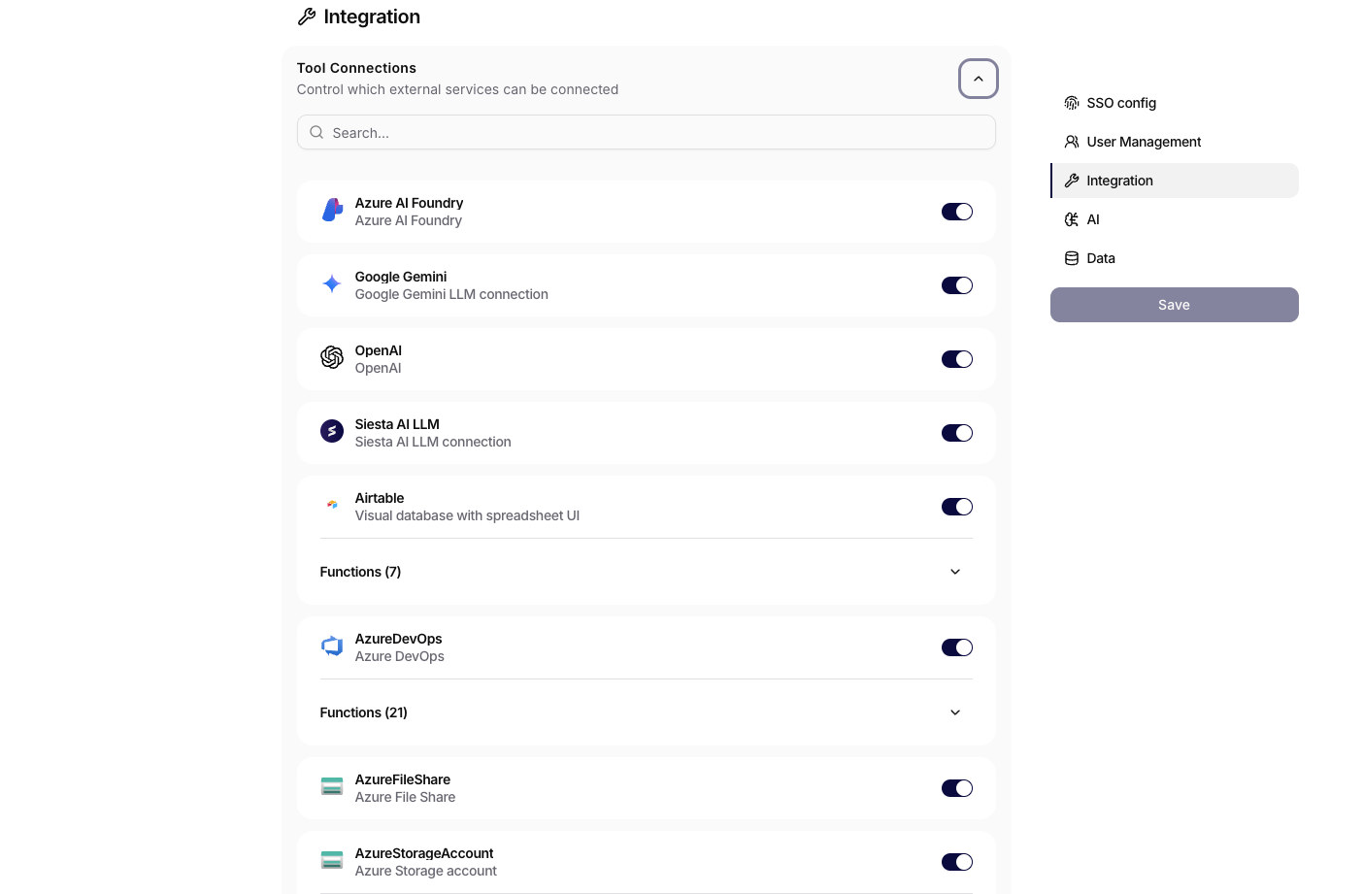Open User Management settings page
Viewport: 1363px width, 894px height.
1175,142
